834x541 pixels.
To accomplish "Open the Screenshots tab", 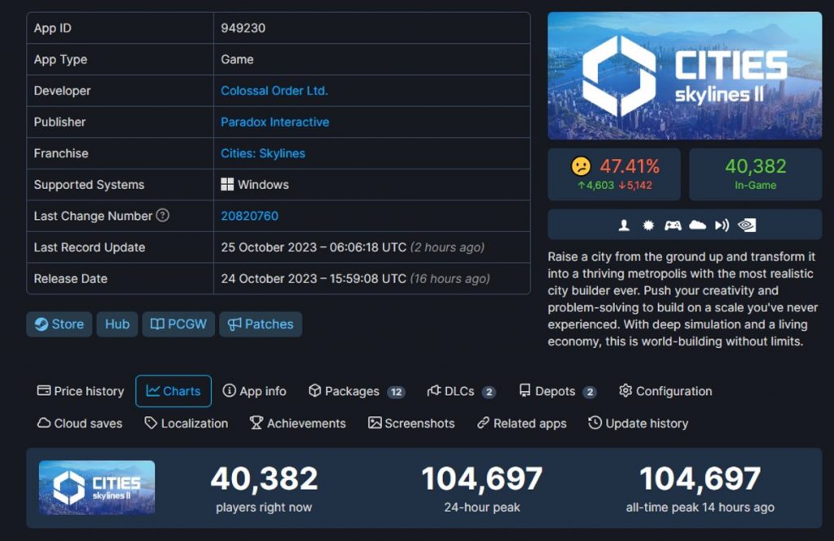I will tap(411, 424).
